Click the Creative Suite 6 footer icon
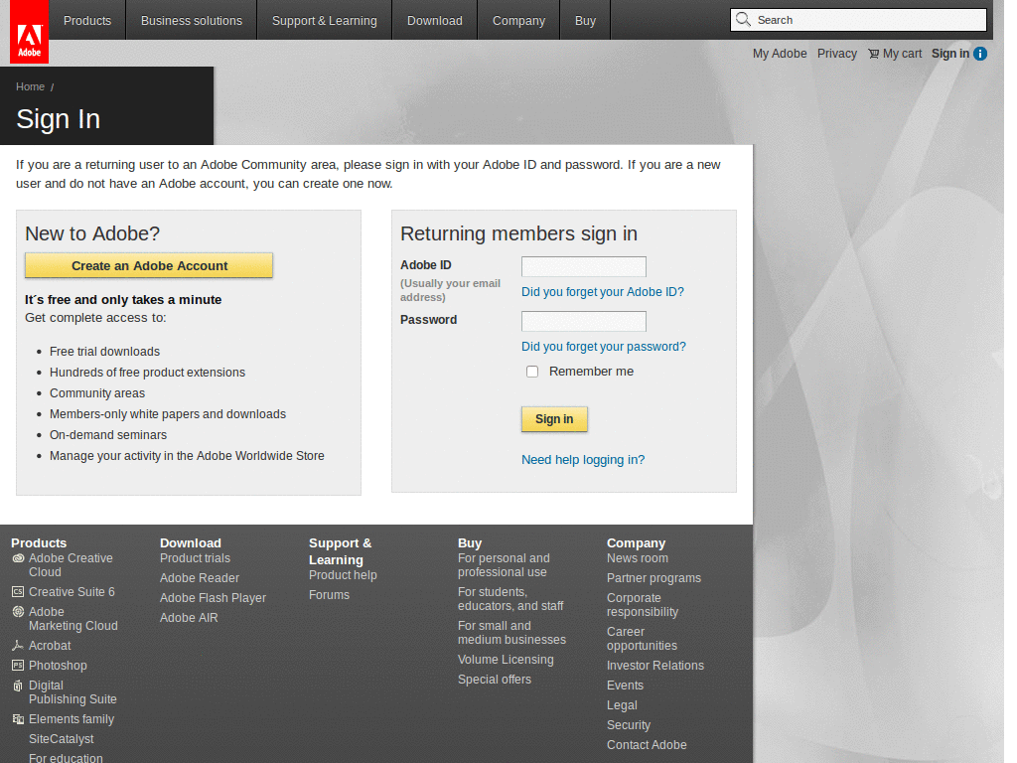 point(18,592)
